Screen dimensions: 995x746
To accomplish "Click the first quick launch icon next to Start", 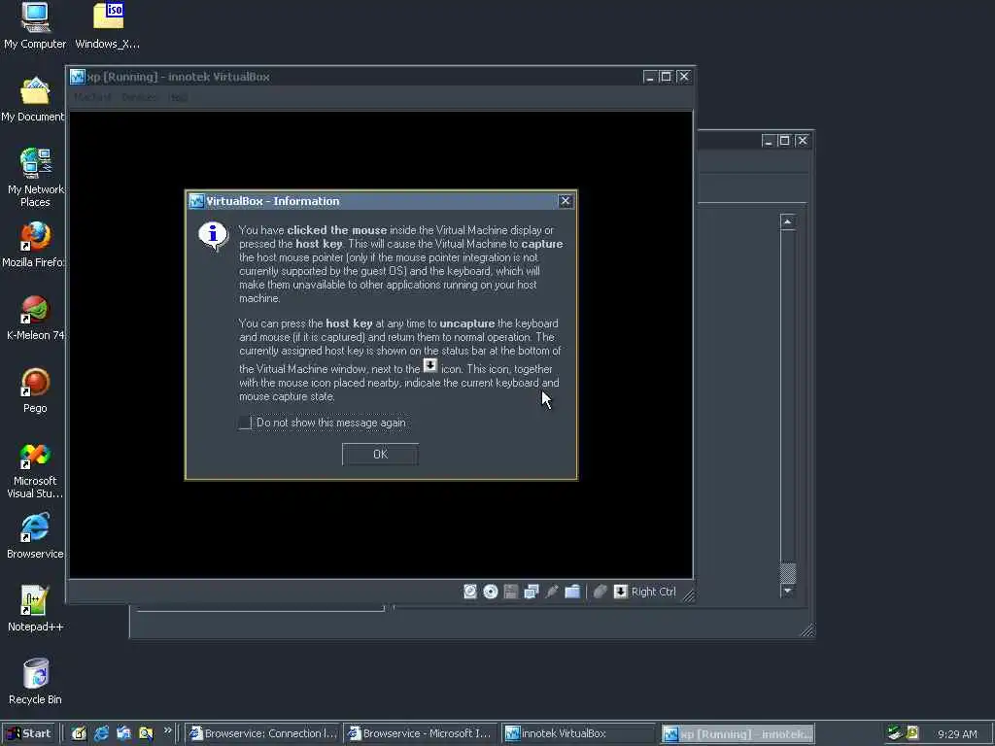I will click(79, 733).
